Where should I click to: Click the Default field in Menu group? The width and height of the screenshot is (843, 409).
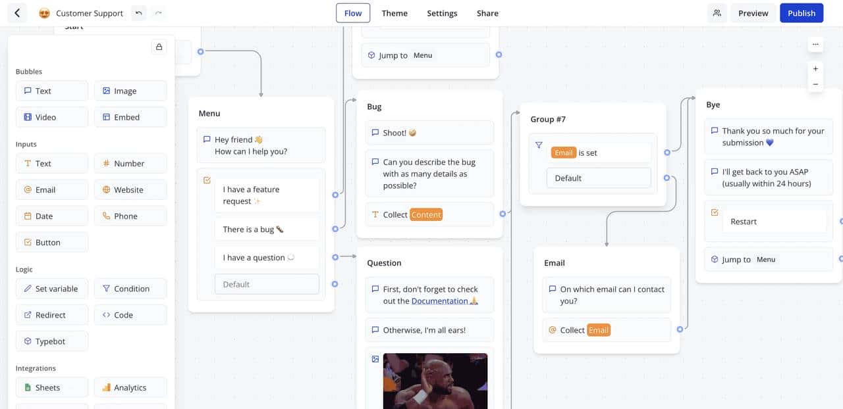[x=267, y=284]
